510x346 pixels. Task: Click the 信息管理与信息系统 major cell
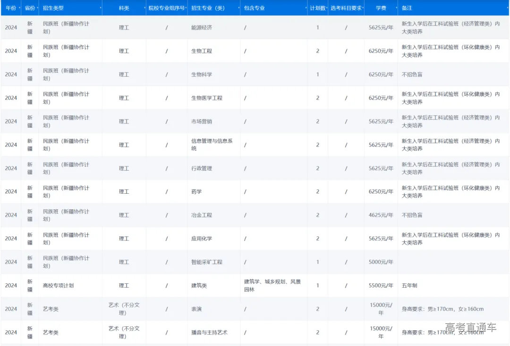pyautogui.click(x=212, y=145)
